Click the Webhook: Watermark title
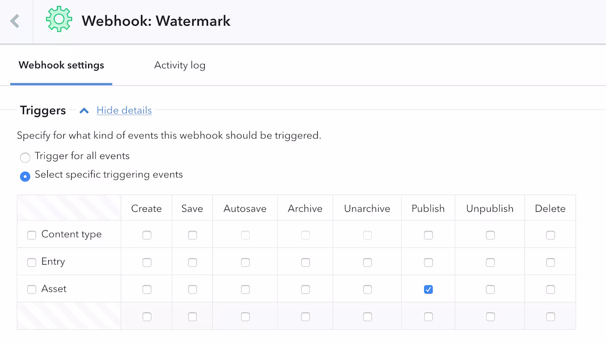Screen dimensions: 606x343 pyautogui.click(x=156, y=21)
